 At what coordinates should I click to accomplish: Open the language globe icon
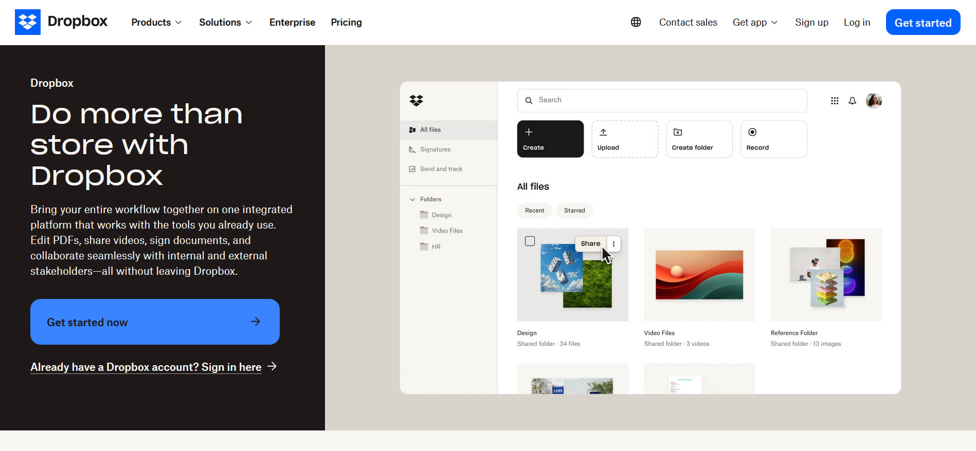click(x=636, y=22)
